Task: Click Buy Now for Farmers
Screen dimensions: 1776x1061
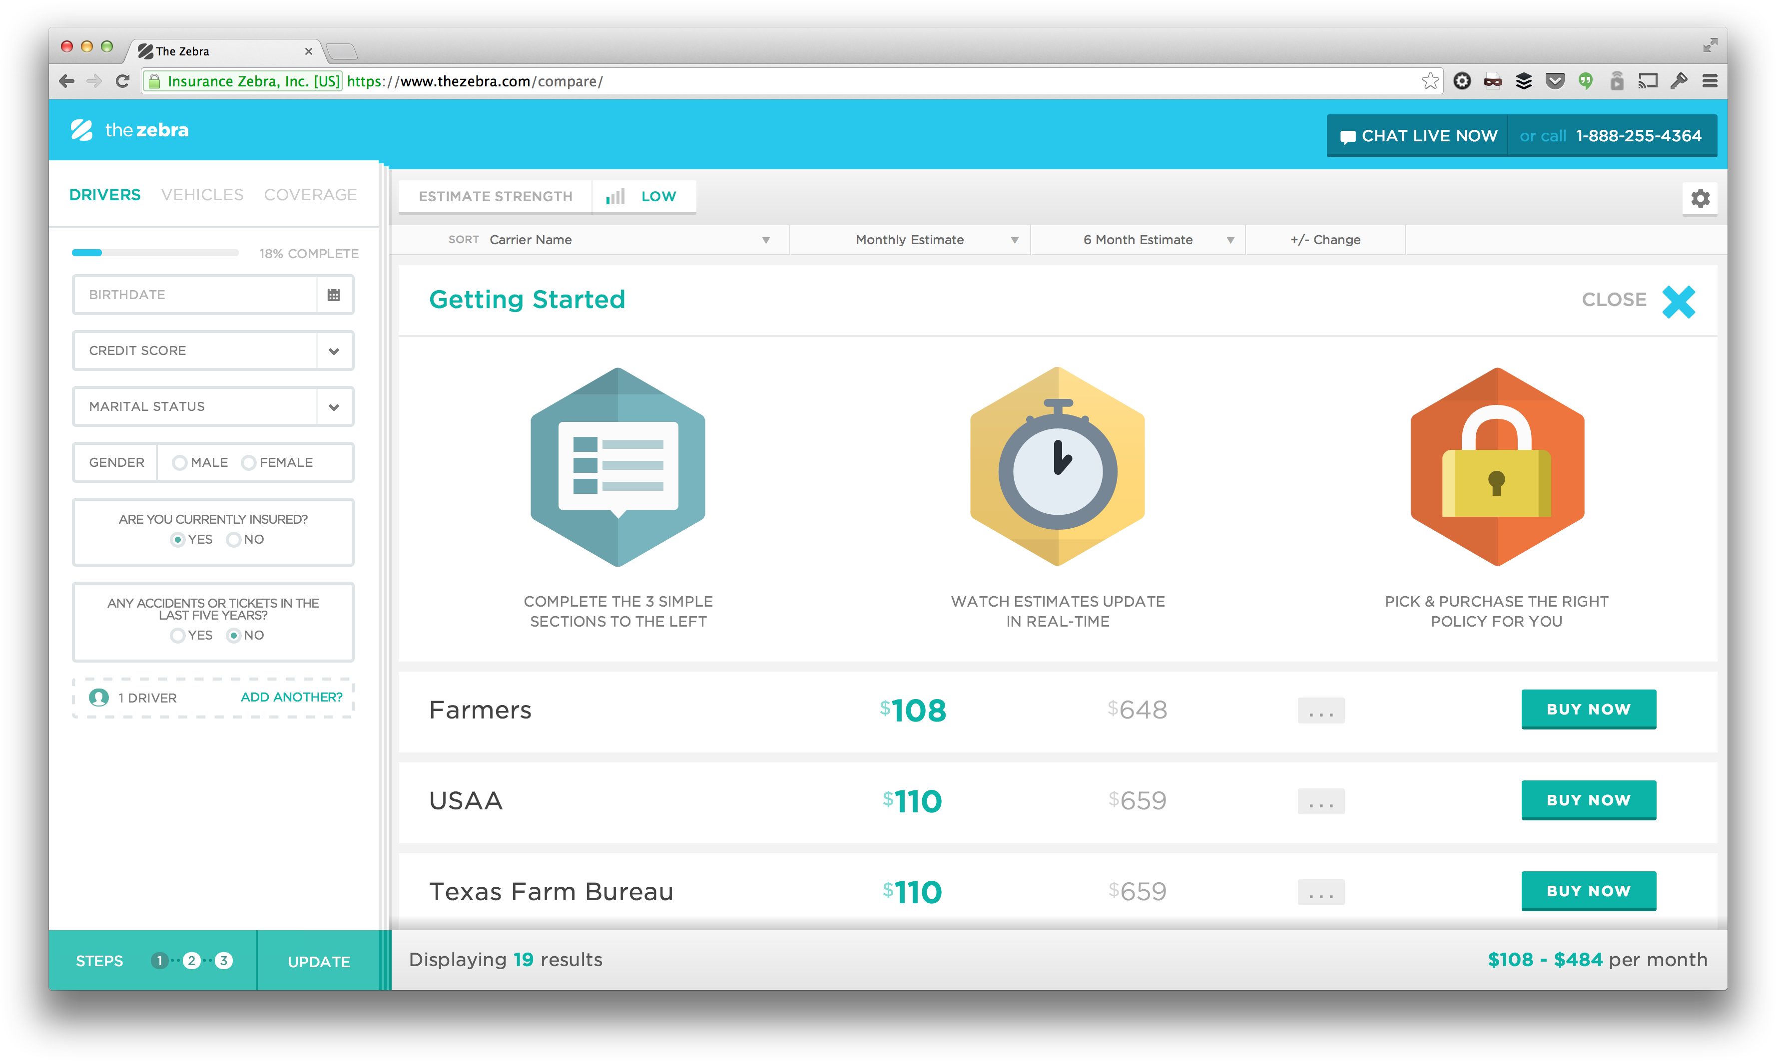Action: point(1588,709)
